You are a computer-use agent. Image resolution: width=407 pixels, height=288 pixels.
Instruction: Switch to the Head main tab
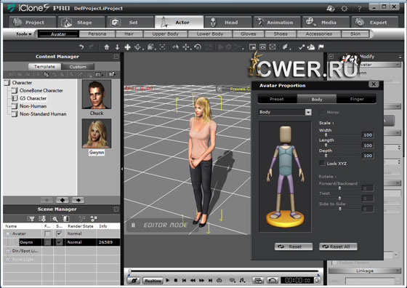click(x=228, y=23)
